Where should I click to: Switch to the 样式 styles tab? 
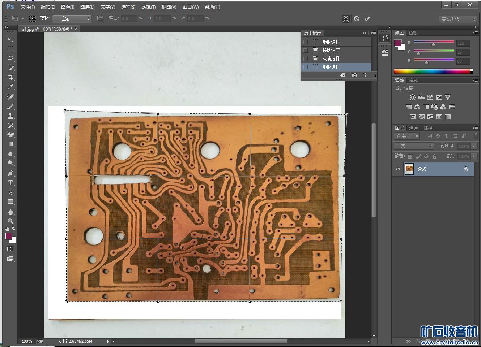413,80
